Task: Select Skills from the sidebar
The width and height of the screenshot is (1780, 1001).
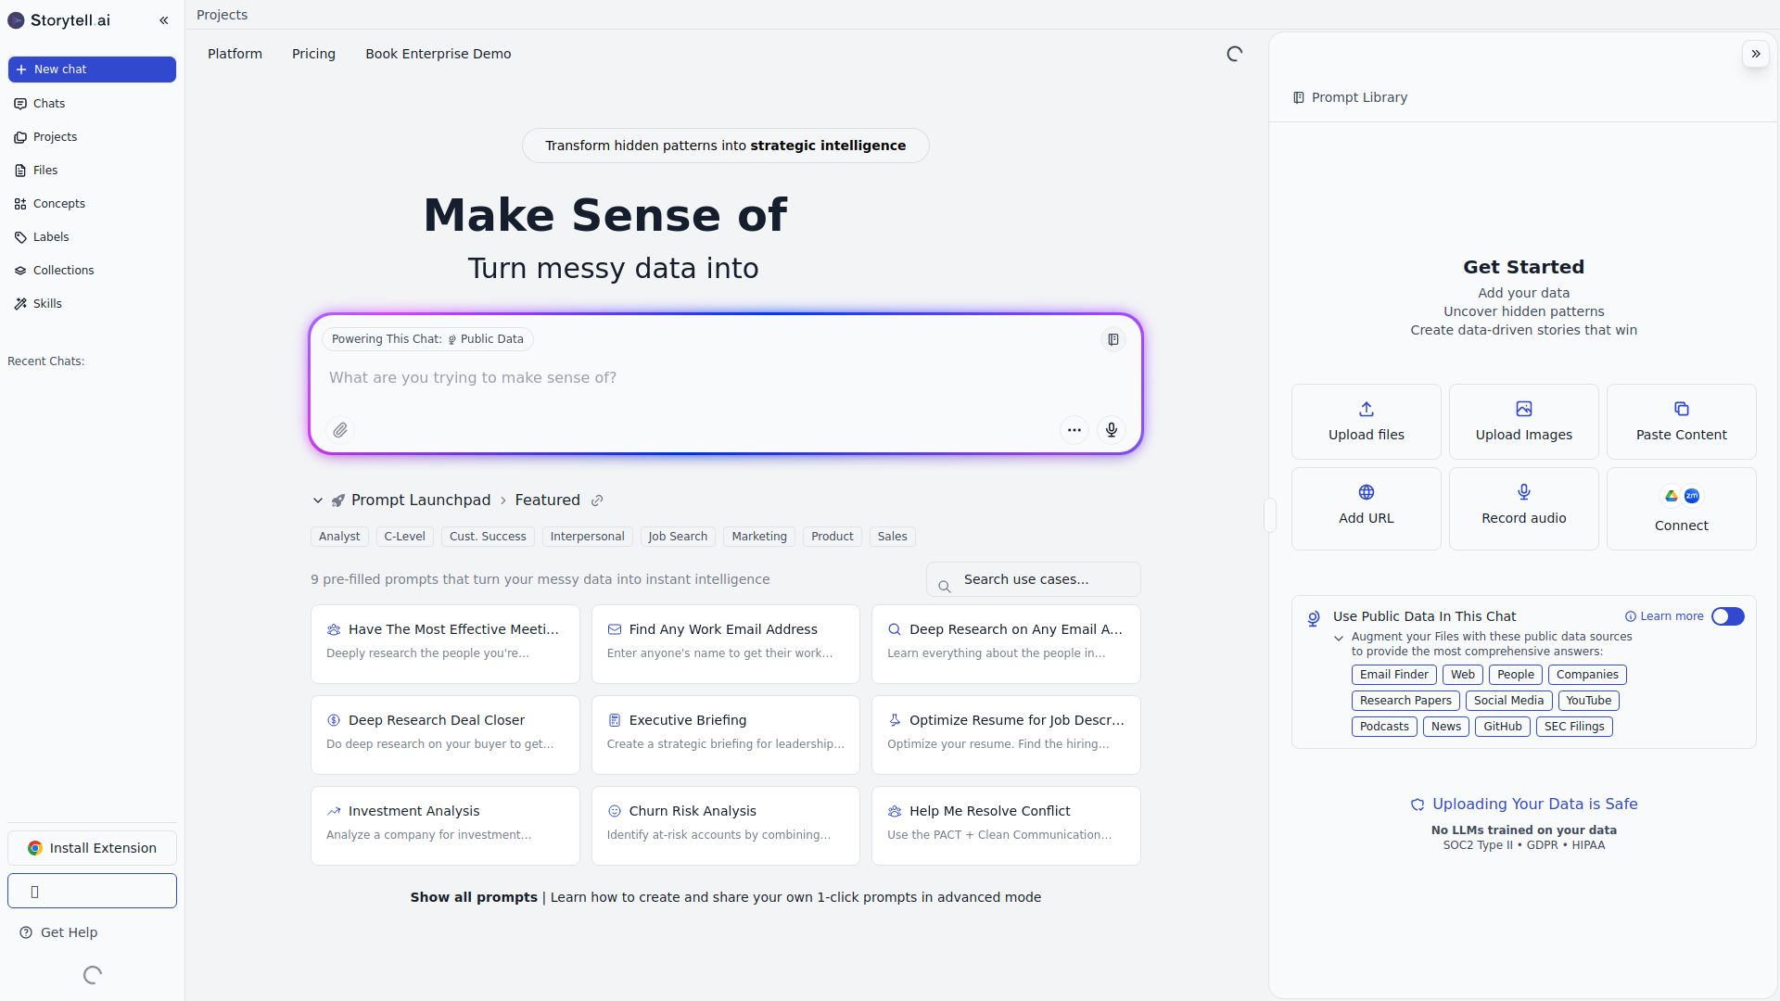Action: (47, 303)
